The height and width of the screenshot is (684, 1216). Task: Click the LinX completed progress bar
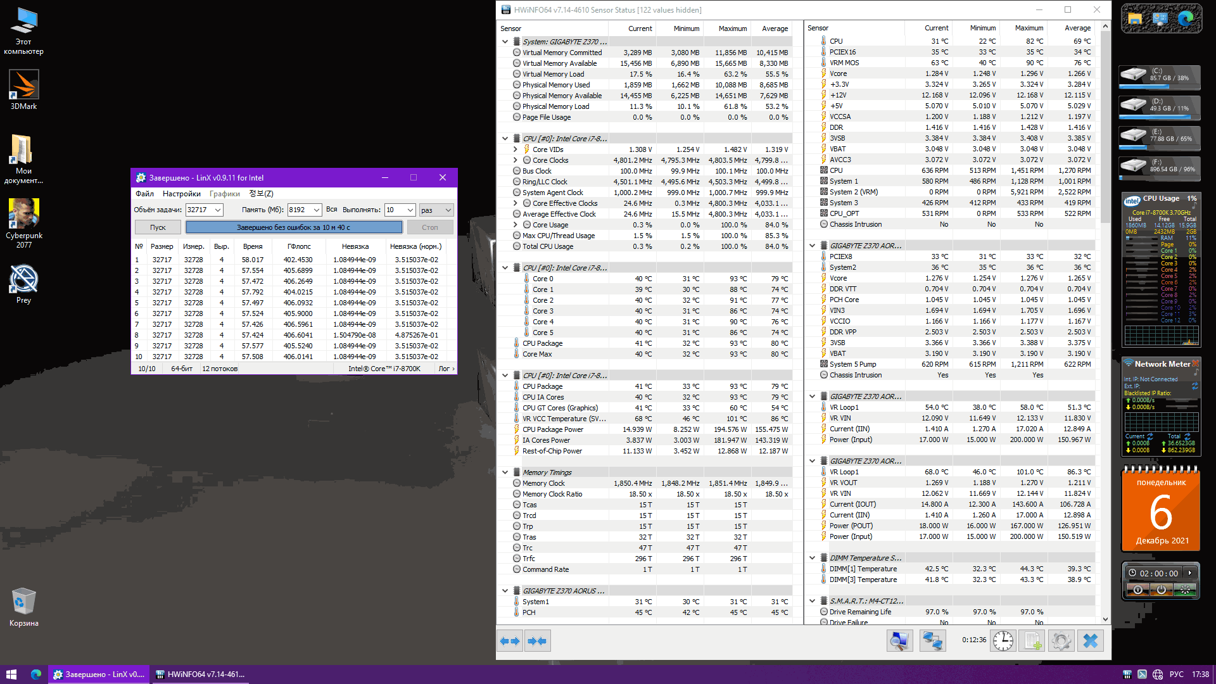click(x=293, y=227)
